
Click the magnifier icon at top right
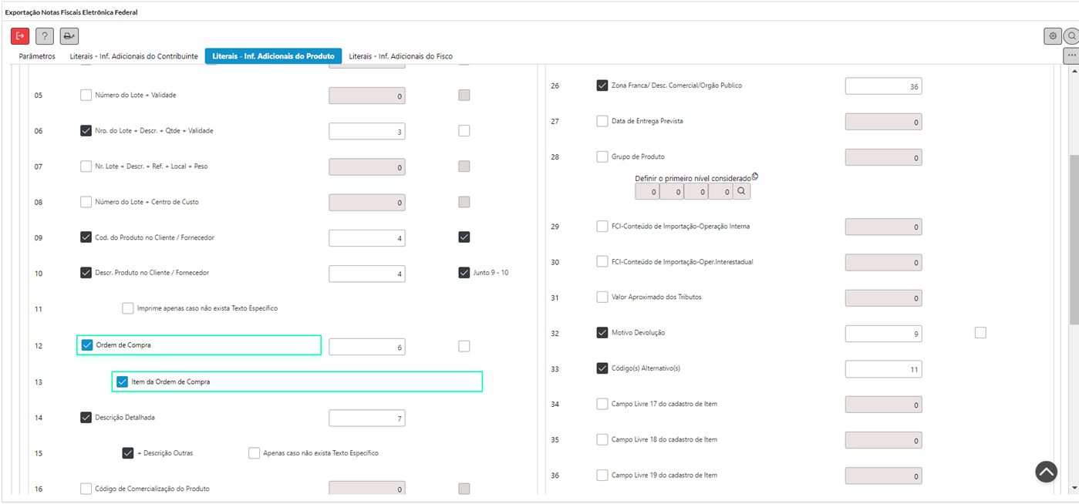[x=1071, y=36]
